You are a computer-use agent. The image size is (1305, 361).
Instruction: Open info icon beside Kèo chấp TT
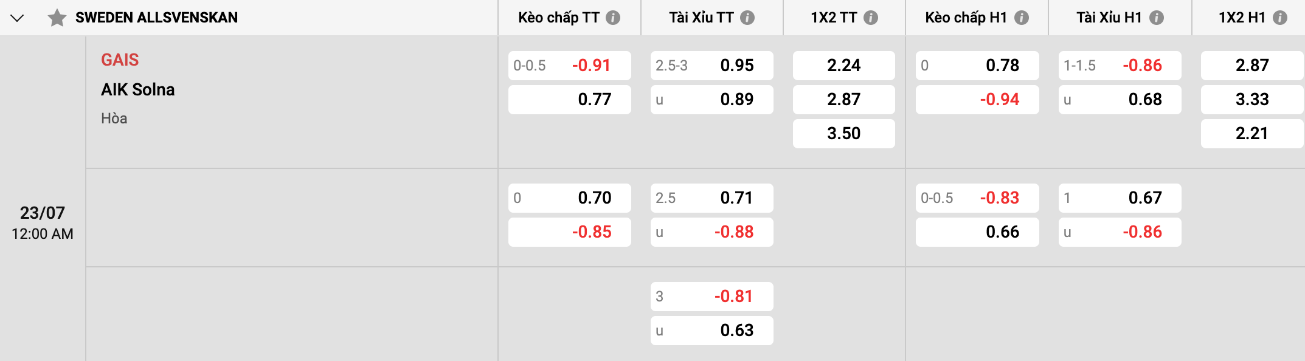coord(613,18)
